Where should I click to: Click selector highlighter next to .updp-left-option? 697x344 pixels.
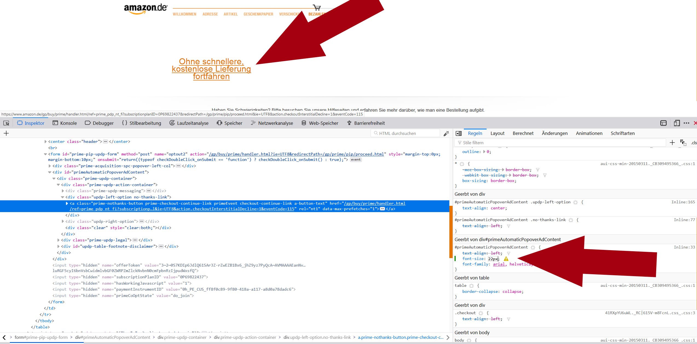[x=575, y=202]
